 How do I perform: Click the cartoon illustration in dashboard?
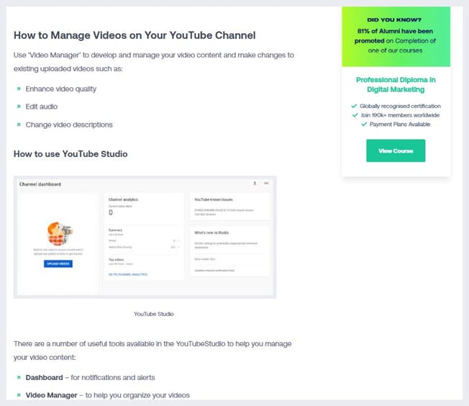coord(60,233)
